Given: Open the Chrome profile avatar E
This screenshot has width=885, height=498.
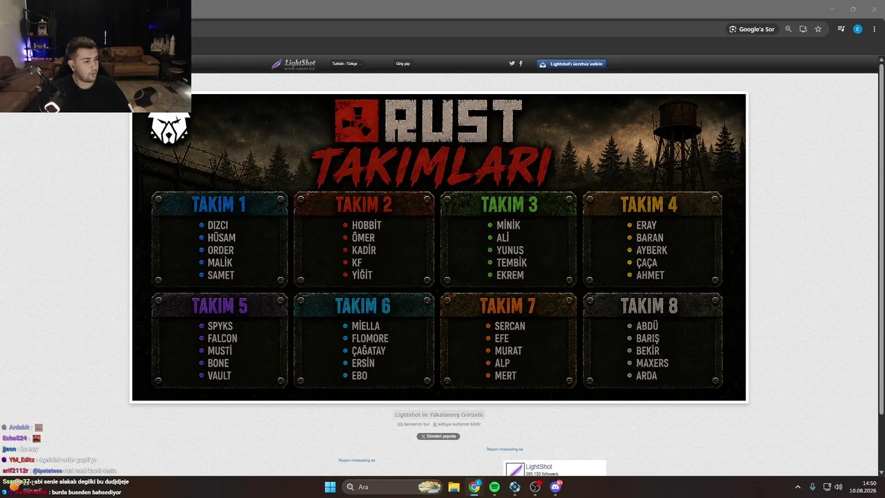Looking at the screenshot, I should pyautogui.click(x=858, y=29).
